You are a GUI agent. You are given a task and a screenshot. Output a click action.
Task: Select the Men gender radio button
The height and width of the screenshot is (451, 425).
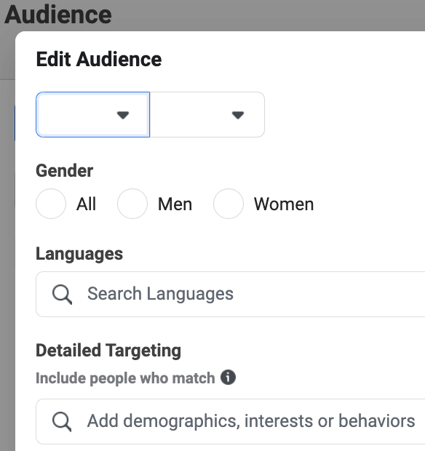[132, 204]
